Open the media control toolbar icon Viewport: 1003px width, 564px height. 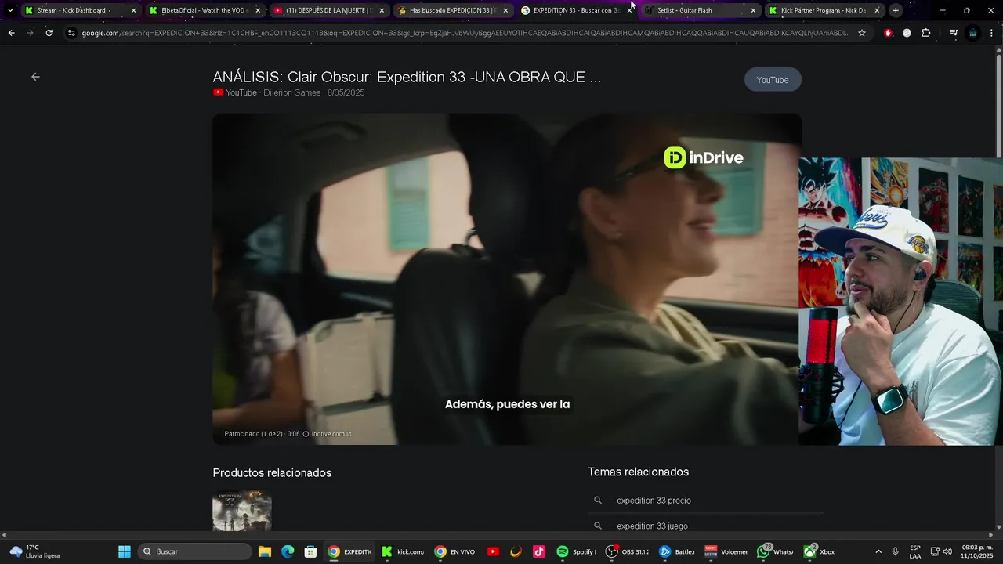(954, 33)
